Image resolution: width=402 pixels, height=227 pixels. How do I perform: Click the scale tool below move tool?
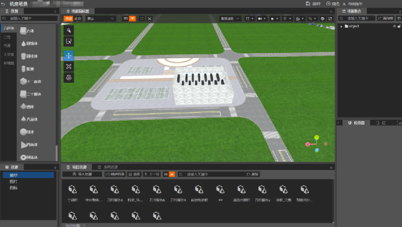click(69, 66)
